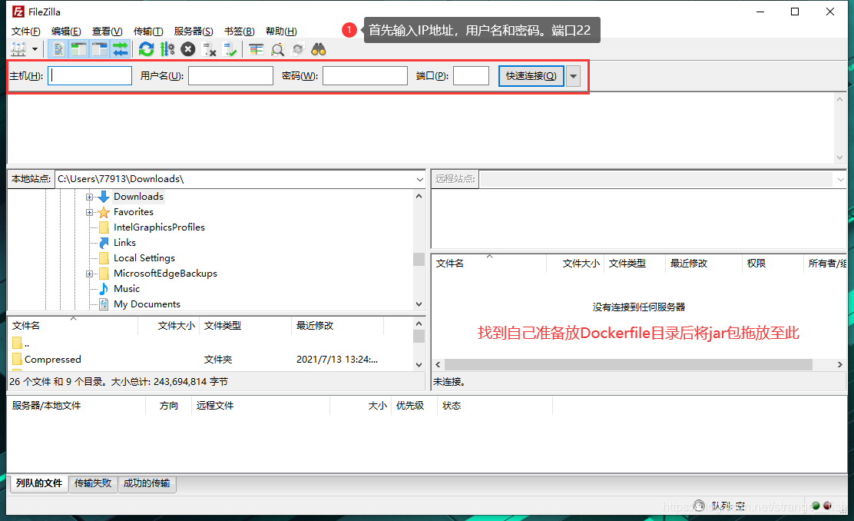The height and width of the screenshot is (521, 854).
Task: Disconnect from the current server
Action: 209,50
